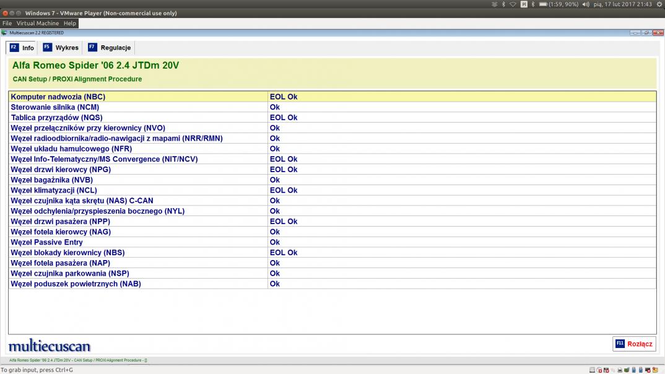Open the Virtual Machine menu
The height and width of the screenshot is (374, 665).
pos(37,24)
